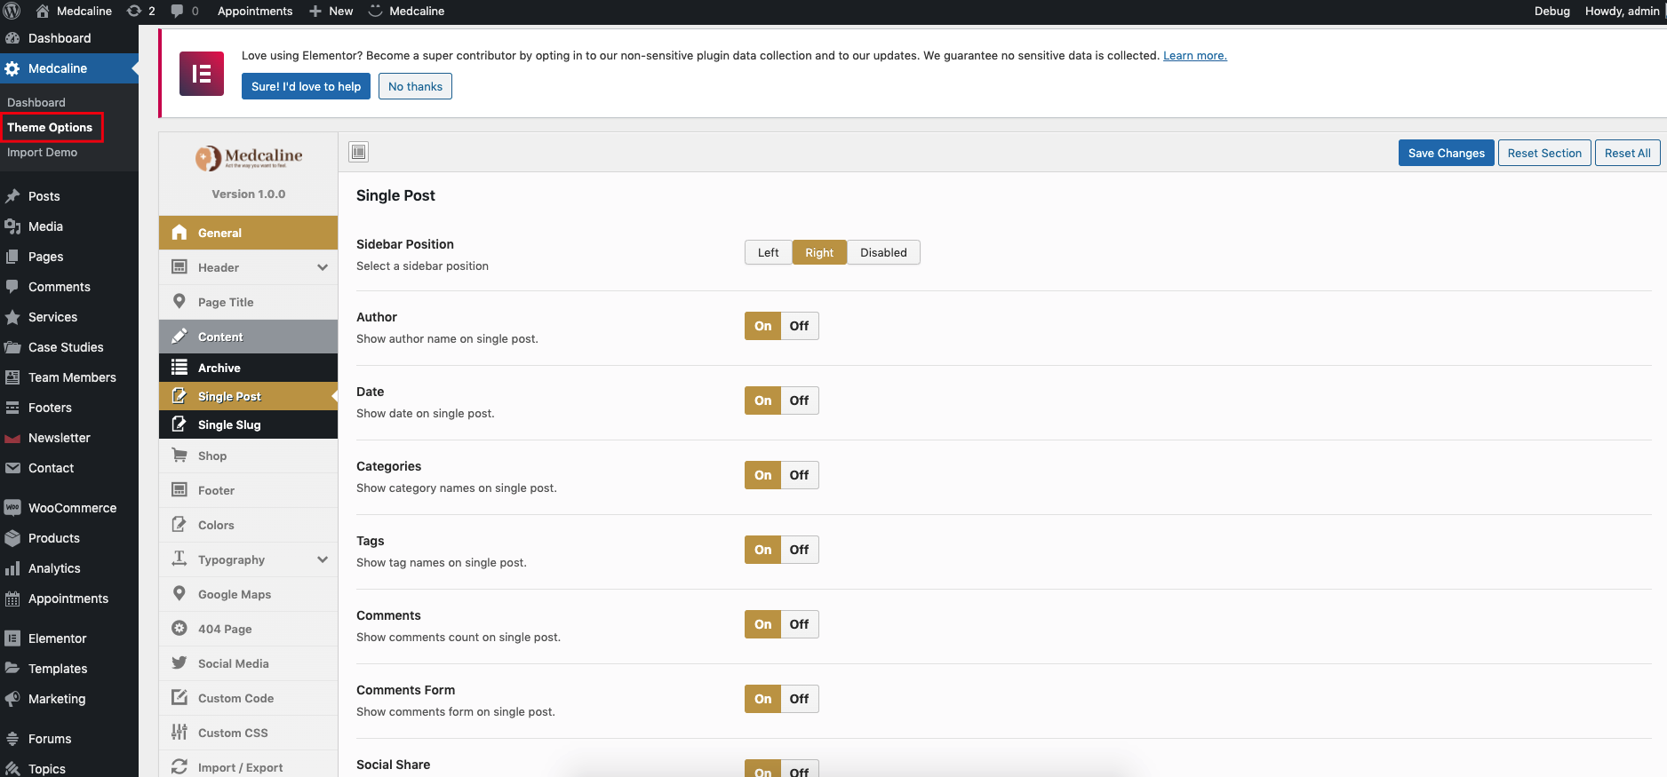
Task: Open the Archive sub-section tab
Action: click(219, 368)
